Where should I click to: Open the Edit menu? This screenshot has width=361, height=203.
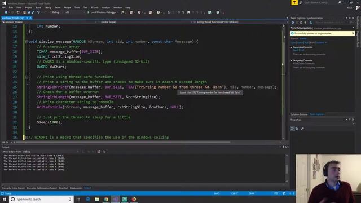(11, 7)
